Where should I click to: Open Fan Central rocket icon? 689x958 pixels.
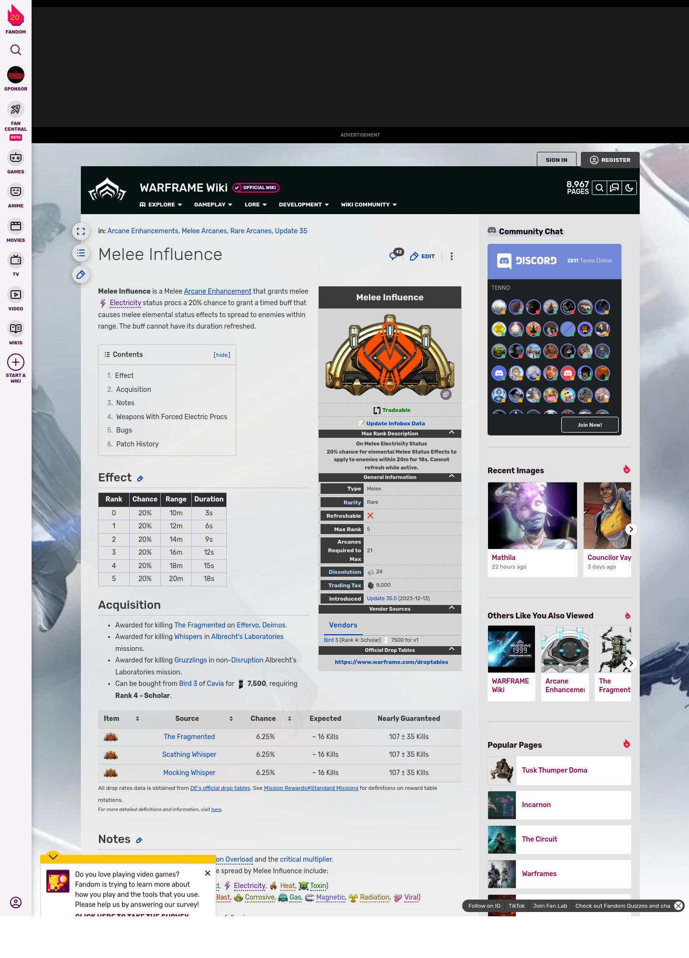(x=16, y=110)
